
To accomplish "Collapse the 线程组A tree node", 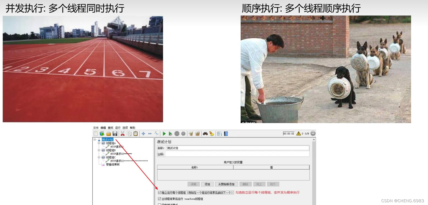I will (99, 143).
